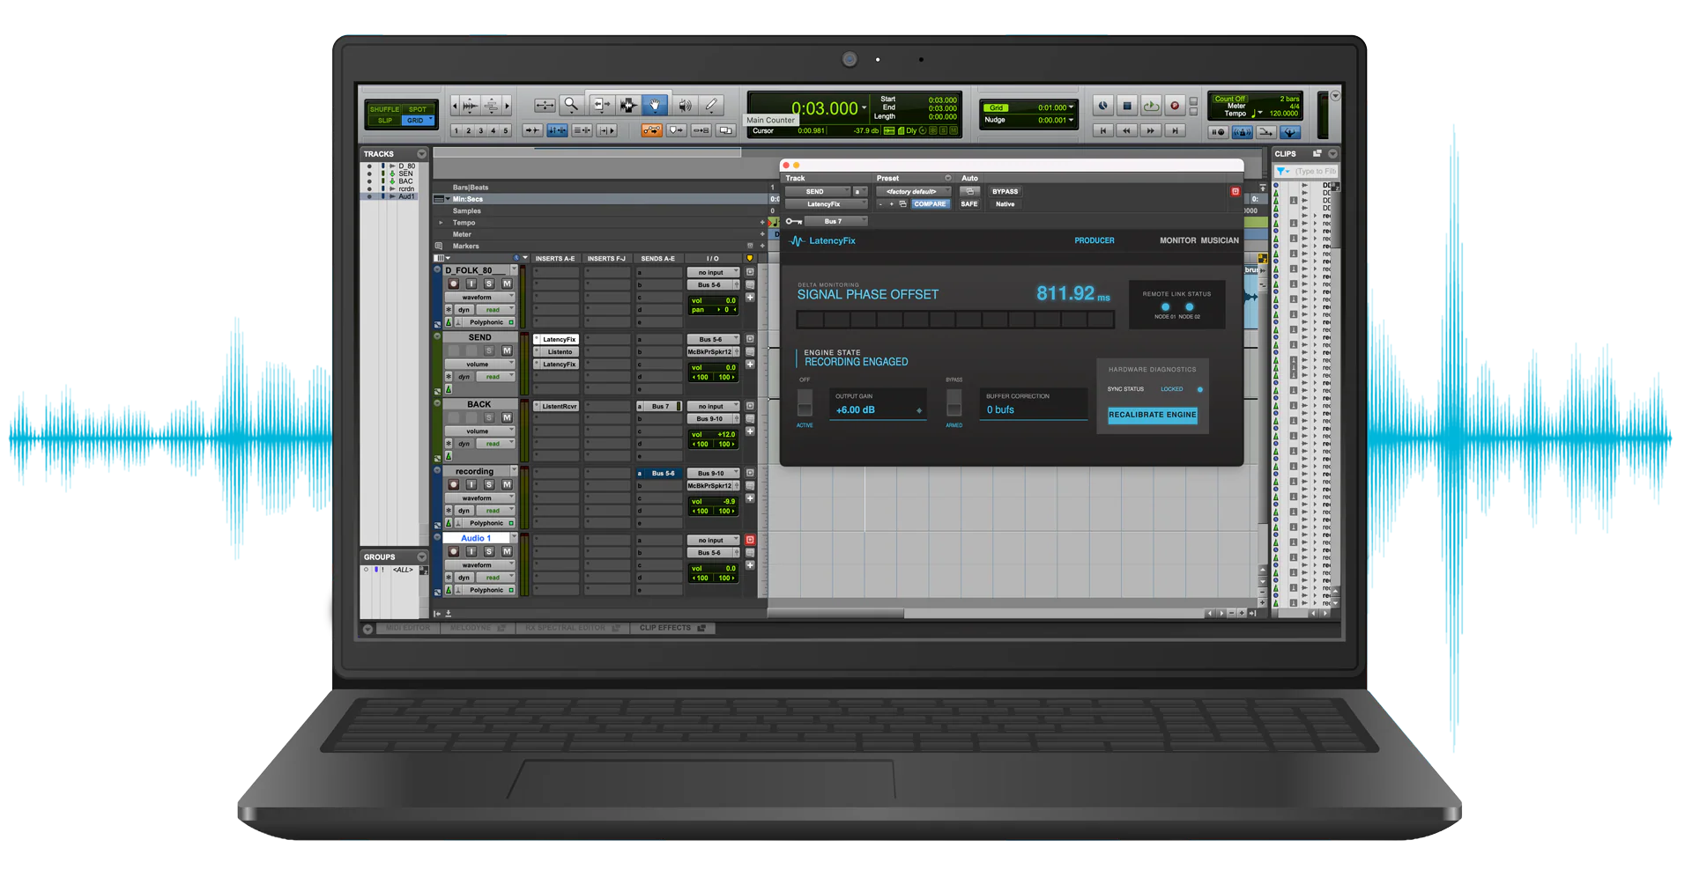The width and height of the screenshot is (1692, 884).
Task: Click RECALIBRATE ENGINE button
Action: coord(1153,415)
